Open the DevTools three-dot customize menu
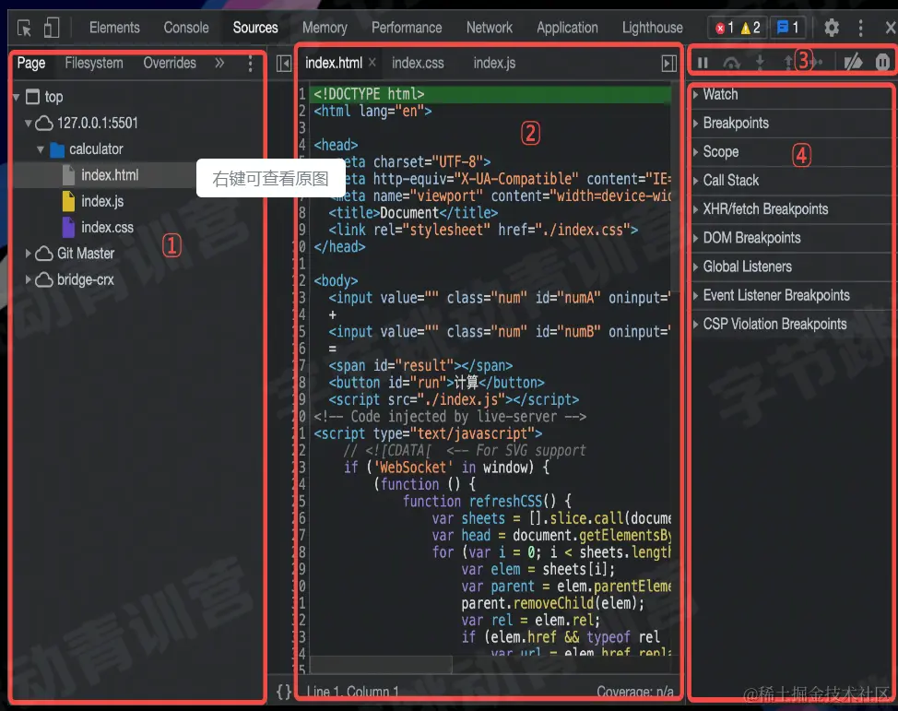 [x=861, y=28]
